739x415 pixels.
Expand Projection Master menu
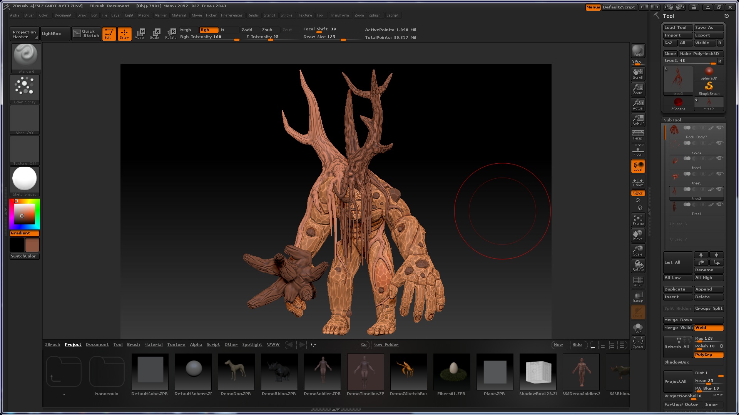pos(24,34)
